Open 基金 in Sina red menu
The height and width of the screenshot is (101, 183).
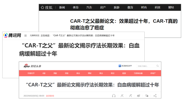78,73
